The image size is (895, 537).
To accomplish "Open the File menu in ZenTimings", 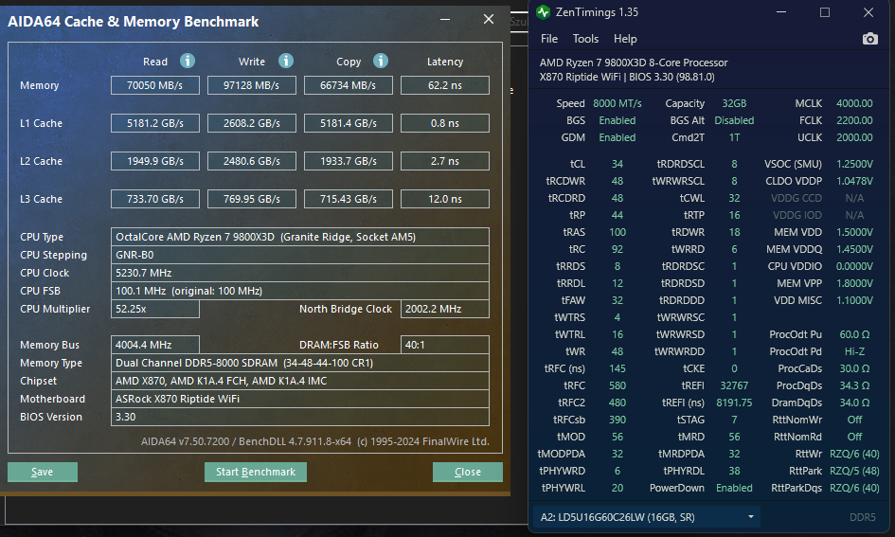I will pyautogui.click(x=549, y=39).
